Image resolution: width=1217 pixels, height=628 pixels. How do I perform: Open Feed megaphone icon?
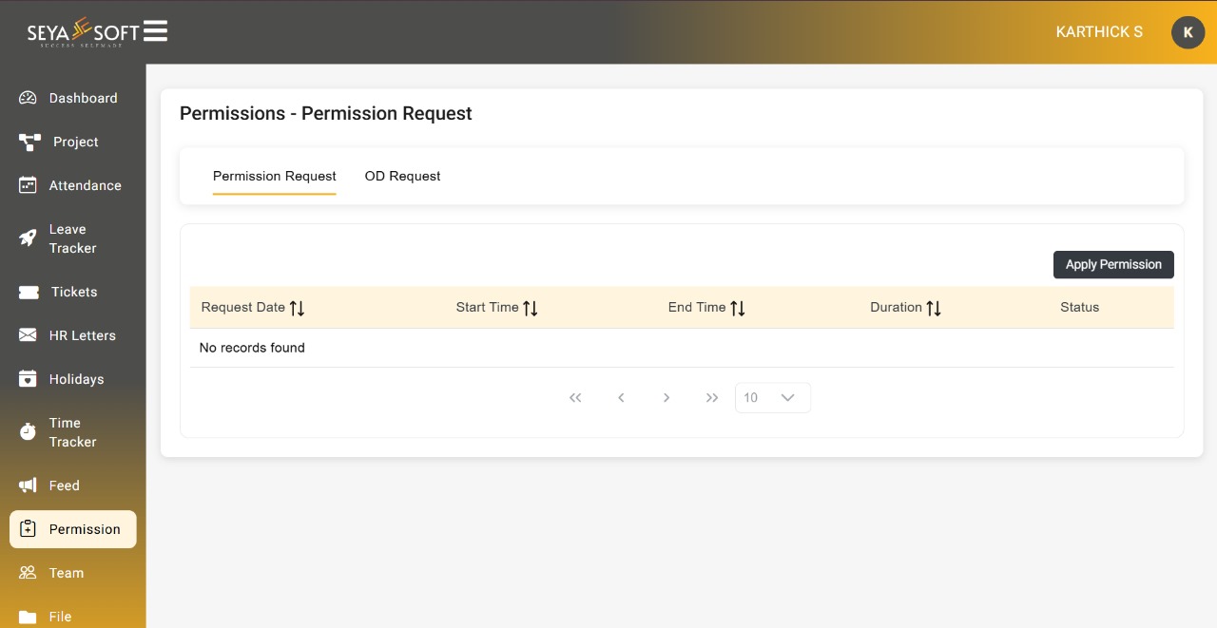tap(28, 485)
